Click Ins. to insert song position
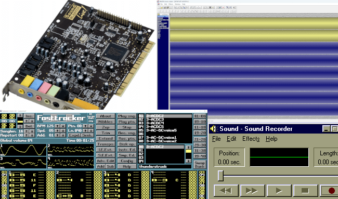 tap(29, 116)
